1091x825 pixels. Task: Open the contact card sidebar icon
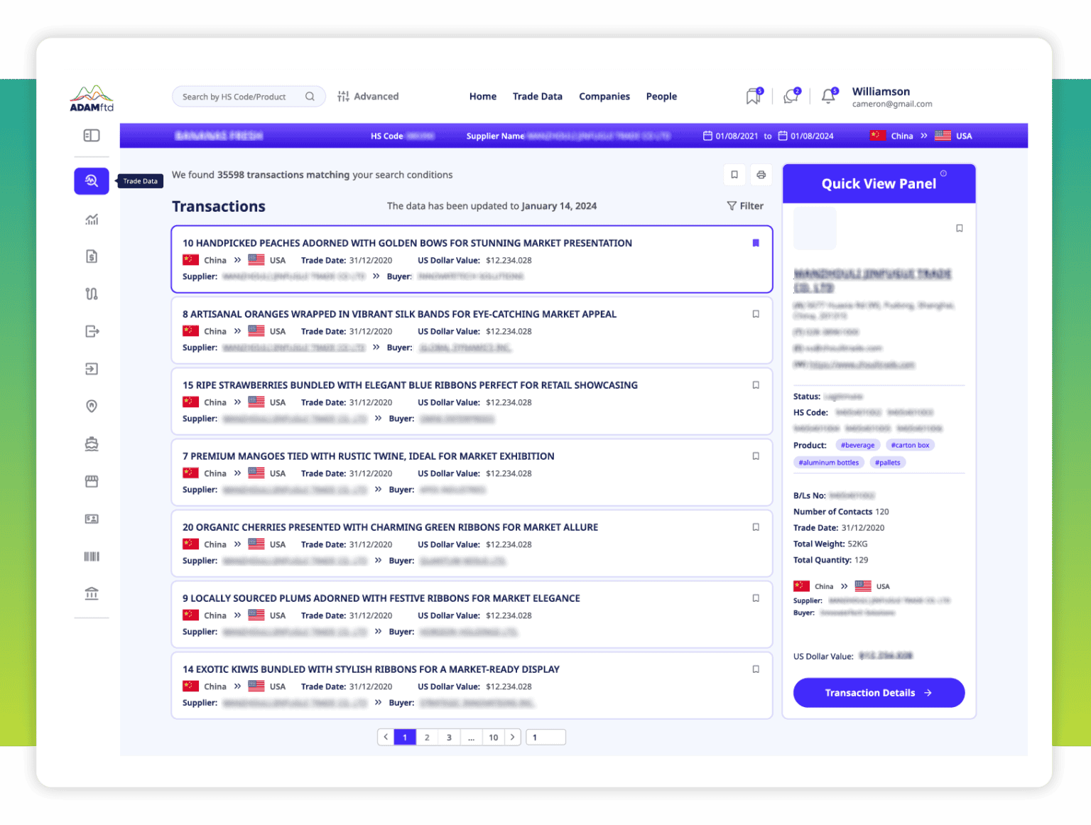pos(92,519)
